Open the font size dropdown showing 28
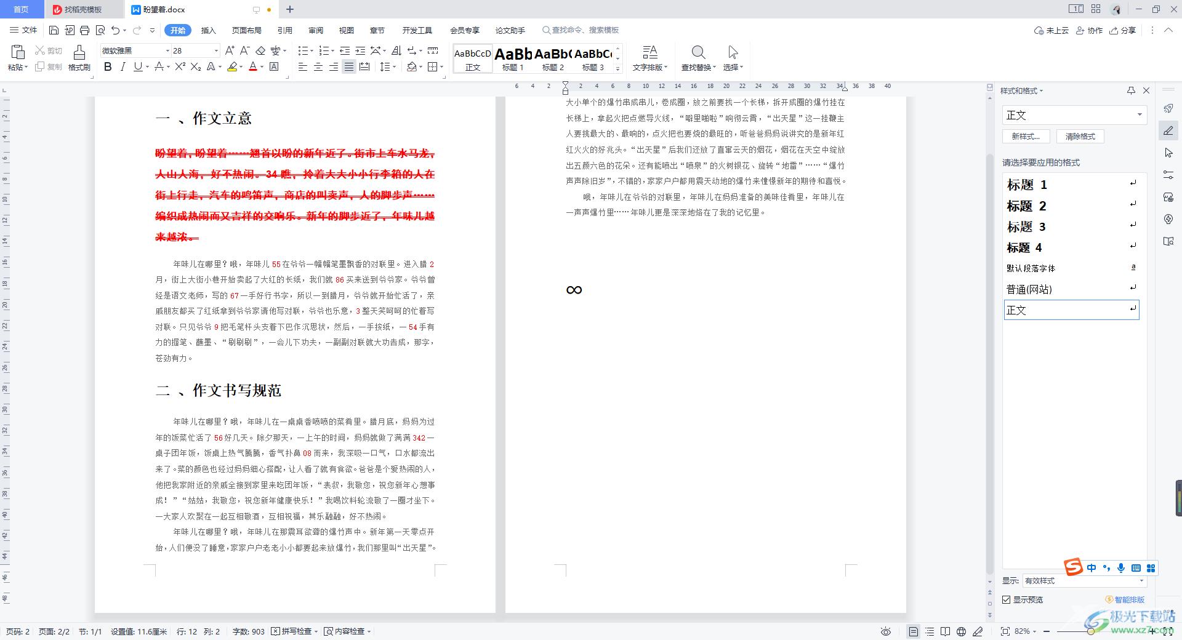The width and height of the screenshot is (1182, 640). click(216, 50)
